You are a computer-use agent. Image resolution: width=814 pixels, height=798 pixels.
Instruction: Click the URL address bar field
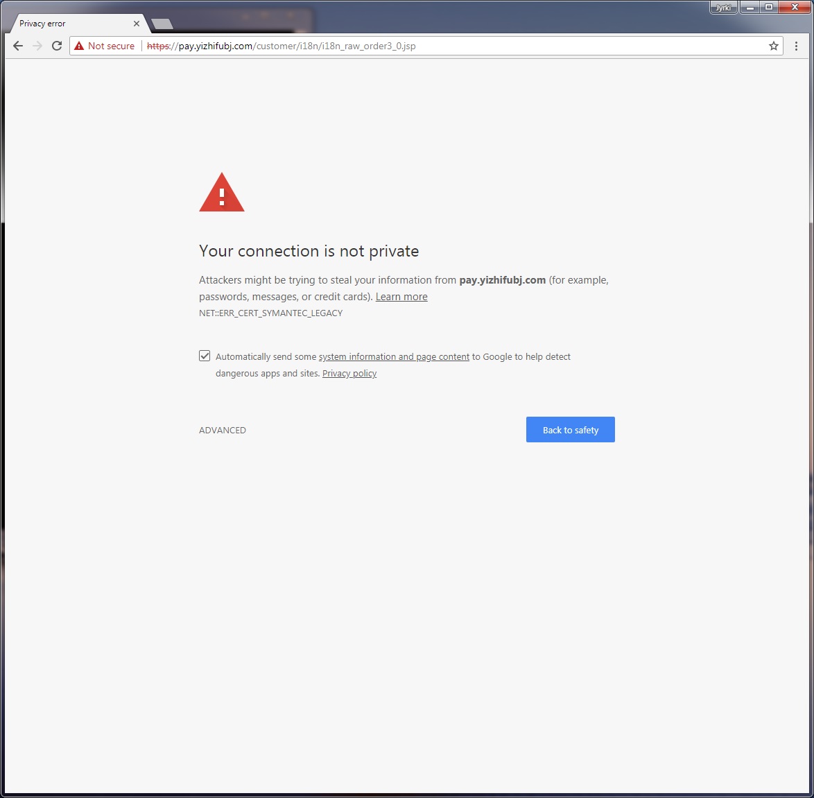tap(426, 46)
